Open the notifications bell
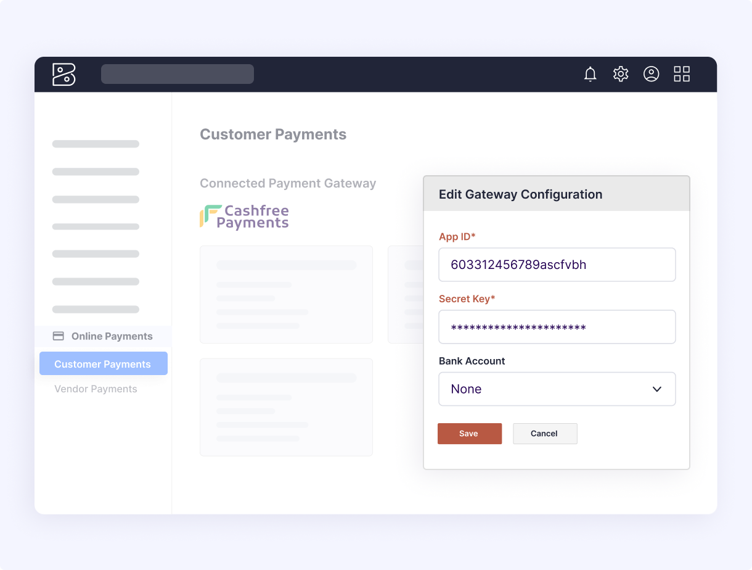 tap(590, 75)
